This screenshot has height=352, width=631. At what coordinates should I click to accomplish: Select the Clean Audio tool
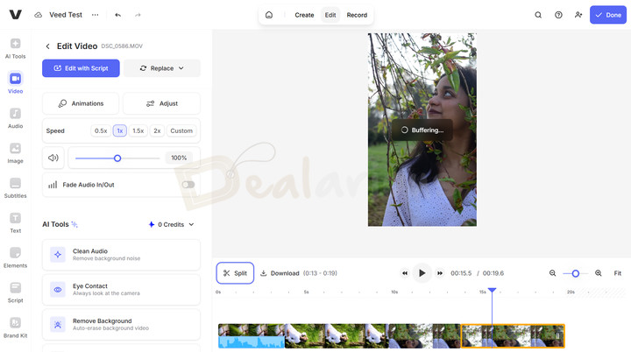121,255
